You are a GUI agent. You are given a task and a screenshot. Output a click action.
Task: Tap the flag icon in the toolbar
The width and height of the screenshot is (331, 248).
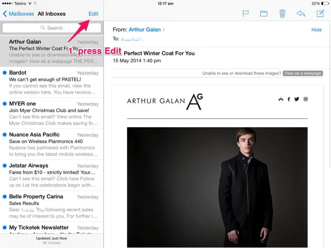pyautogui.click(x=245, y=14)
